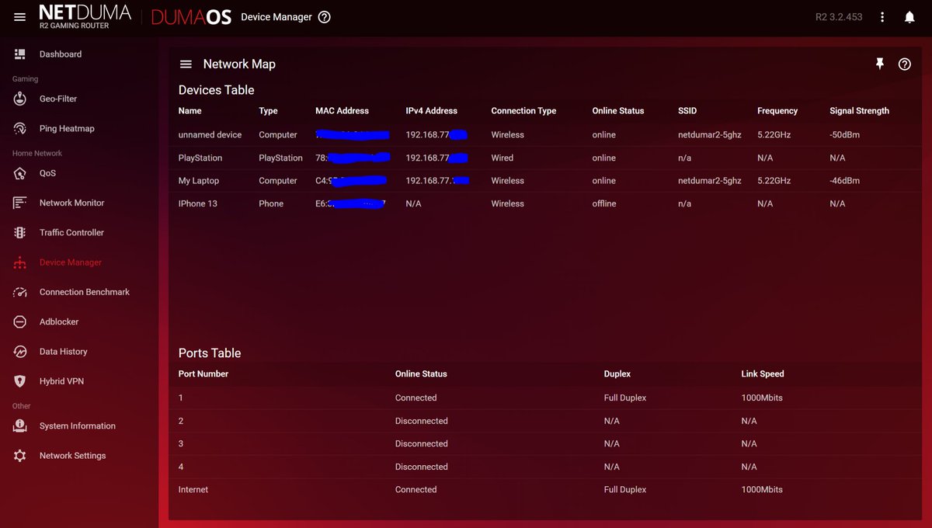Image resolution: width=932 pixels, height=528 pixels.
Task: Click the Data History icon
Action: point(20,352)
